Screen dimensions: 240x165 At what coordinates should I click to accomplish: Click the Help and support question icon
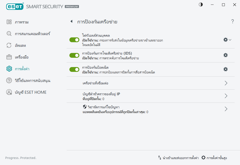(9, 80)
